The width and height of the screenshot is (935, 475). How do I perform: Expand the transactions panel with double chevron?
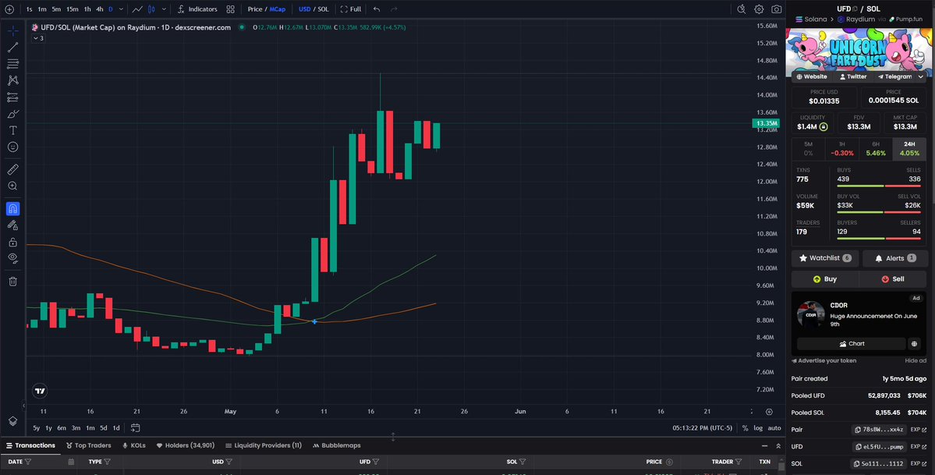pyautogui.click(x=778, y=446)
